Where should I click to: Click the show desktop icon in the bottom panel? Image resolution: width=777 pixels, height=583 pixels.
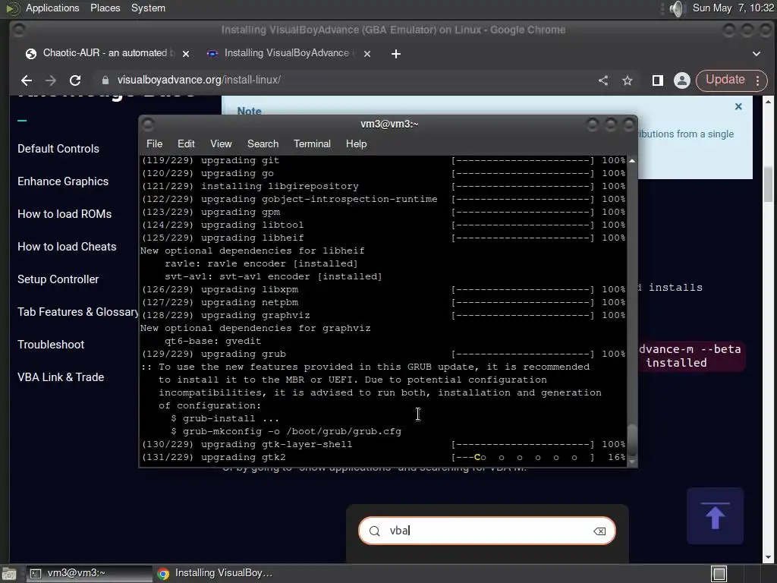(9, 574)
